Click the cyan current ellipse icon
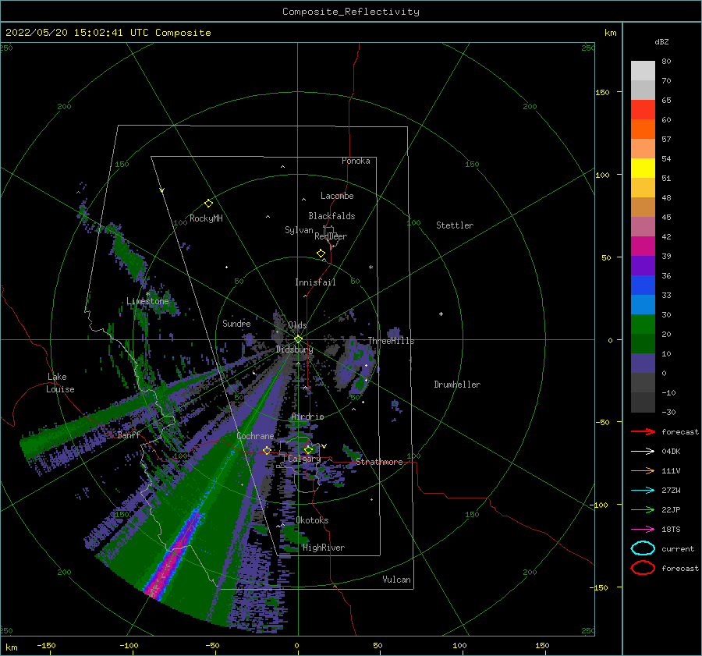This screenshot has width=702, height=656. point(643,548)
